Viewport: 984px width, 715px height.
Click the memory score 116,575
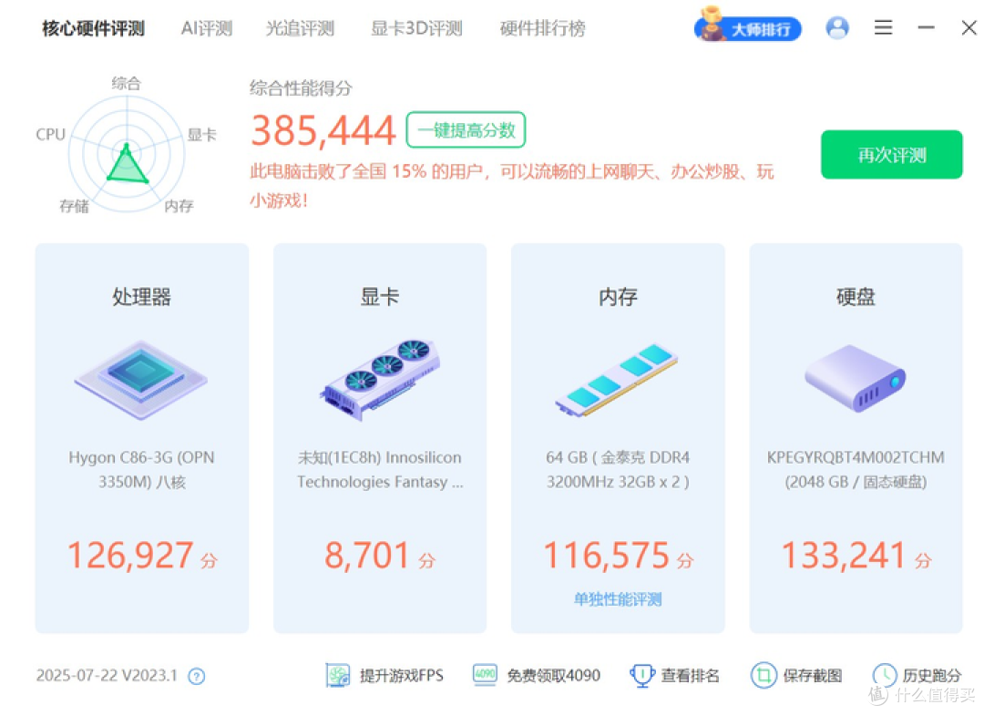point(606,555)
